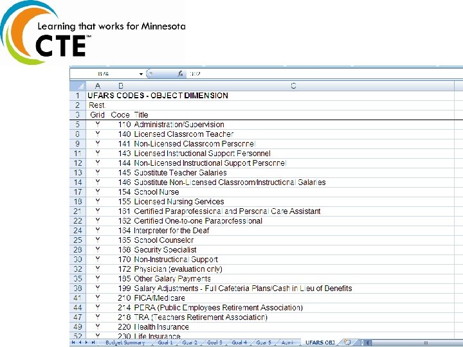Screen dimensions: 463x347
Task: Select column C header
Action: click(x=293, y=86)
